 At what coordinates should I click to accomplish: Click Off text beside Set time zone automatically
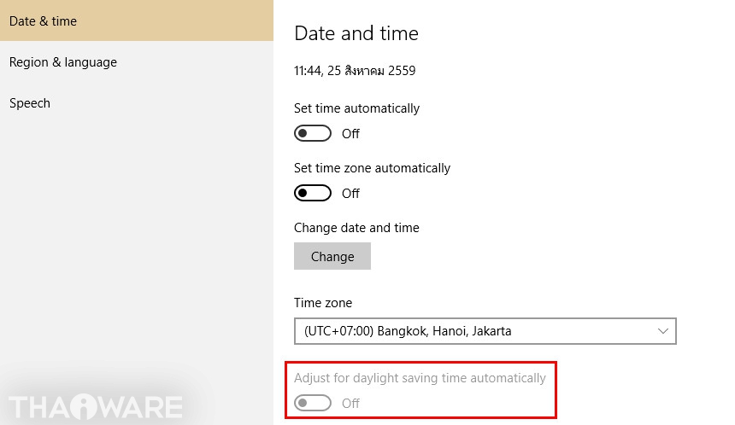(x=350, y=194)
